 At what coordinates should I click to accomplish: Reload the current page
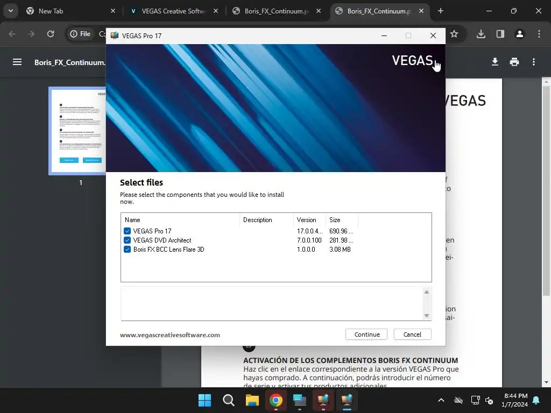pos(51,34)
